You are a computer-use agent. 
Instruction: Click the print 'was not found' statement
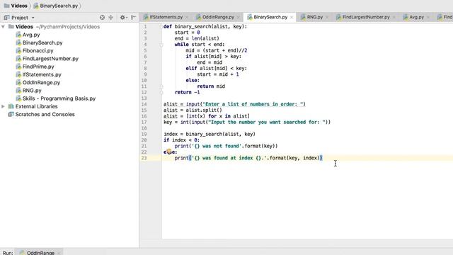tap(226, 146)
